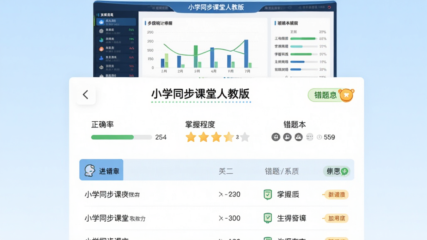Click the blue person sidebar icon in the dashboard
Viewport: 427px width, 240px height.
(x=101, y=58)
